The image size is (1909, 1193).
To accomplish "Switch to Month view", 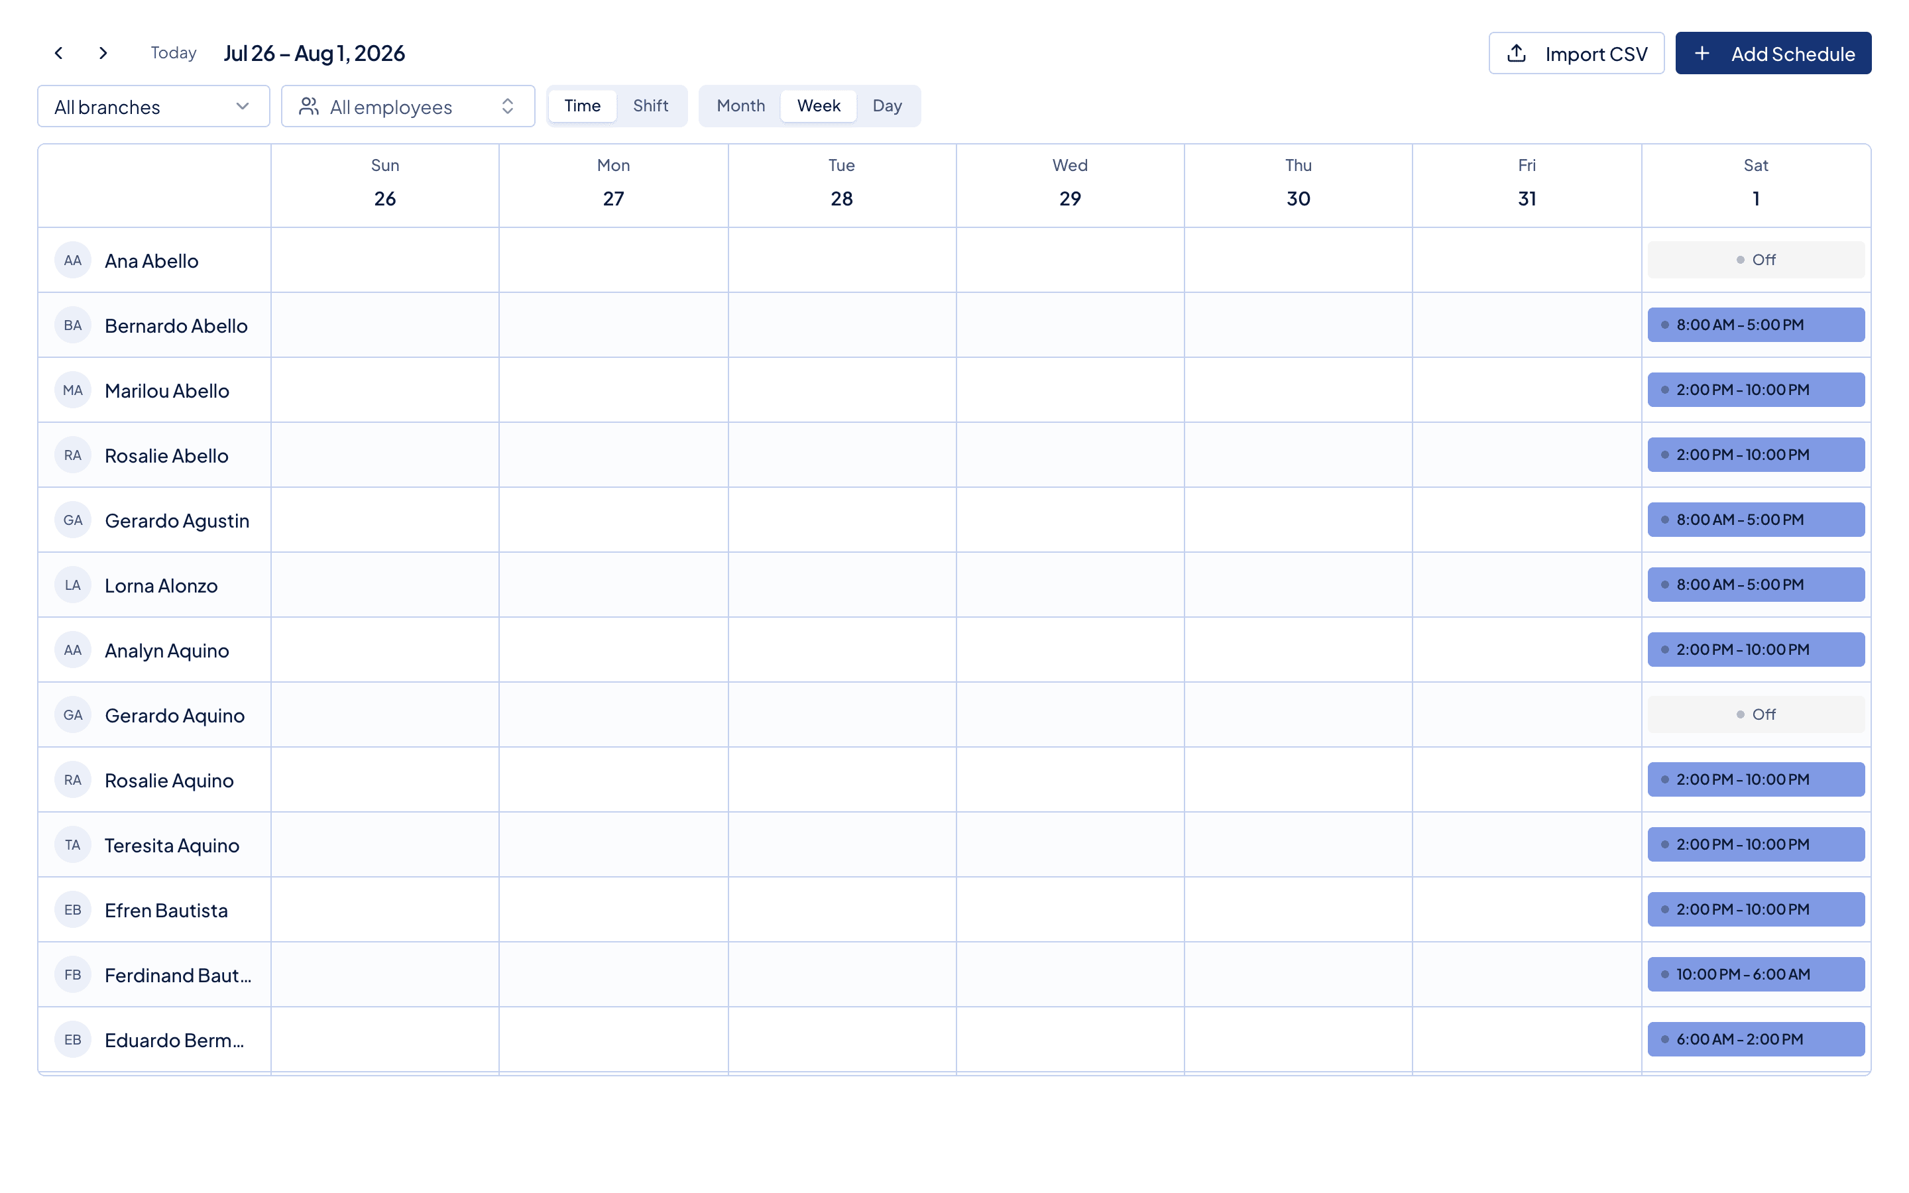I will 740,106.
